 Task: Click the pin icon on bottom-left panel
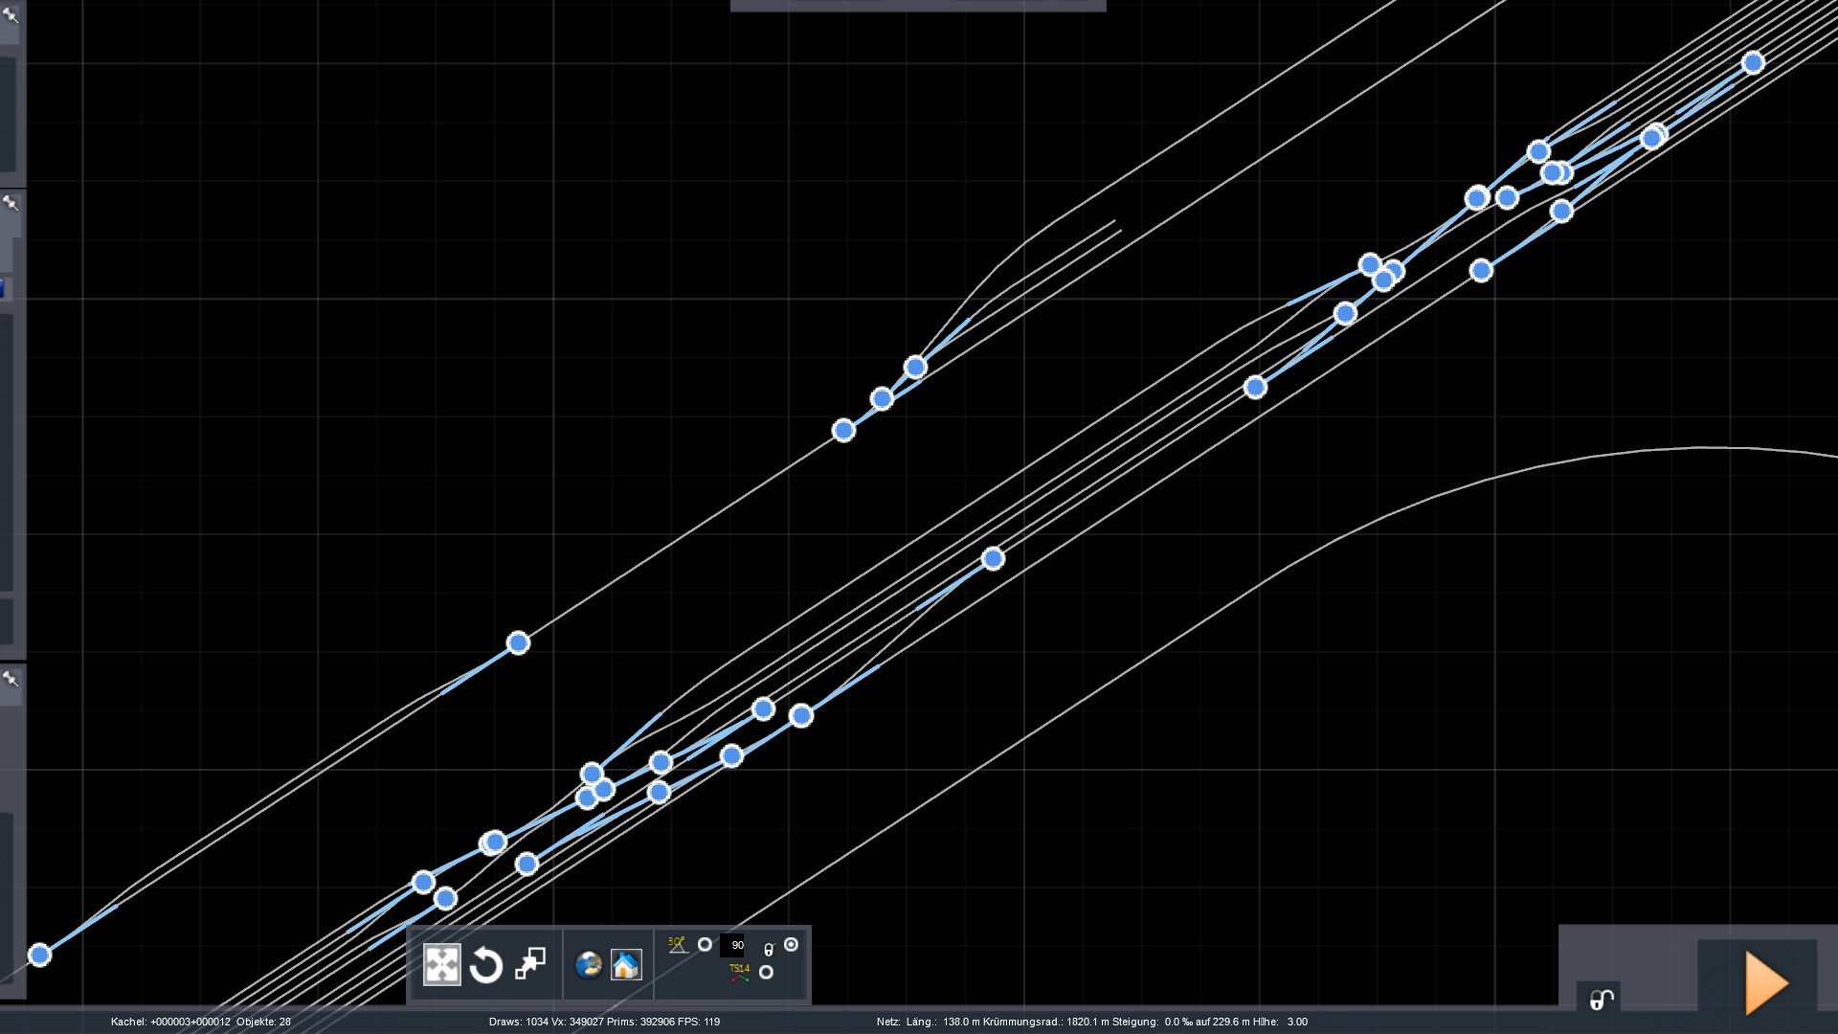pyautogui.click(x=11, y=679)
